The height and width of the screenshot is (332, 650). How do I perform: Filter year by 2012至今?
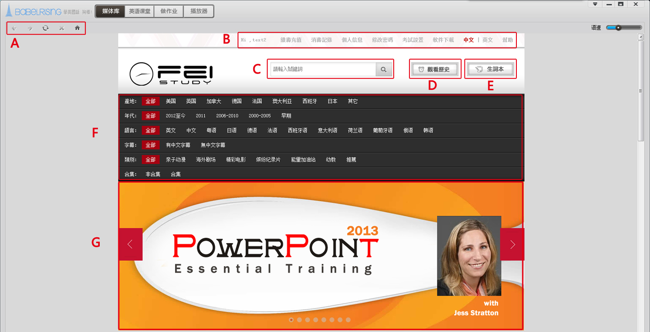coord(176,116)
